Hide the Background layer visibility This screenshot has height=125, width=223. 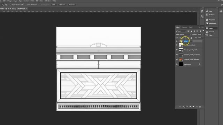[x=177, y=64]
